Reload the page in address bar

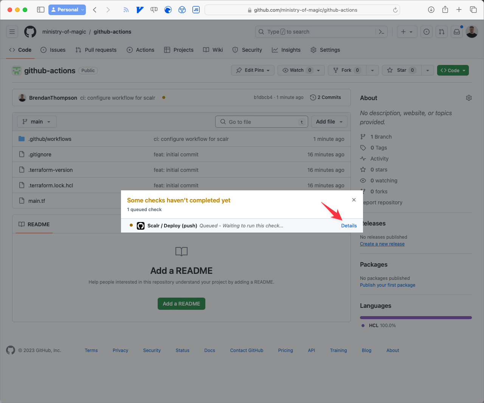pos(395,10)
